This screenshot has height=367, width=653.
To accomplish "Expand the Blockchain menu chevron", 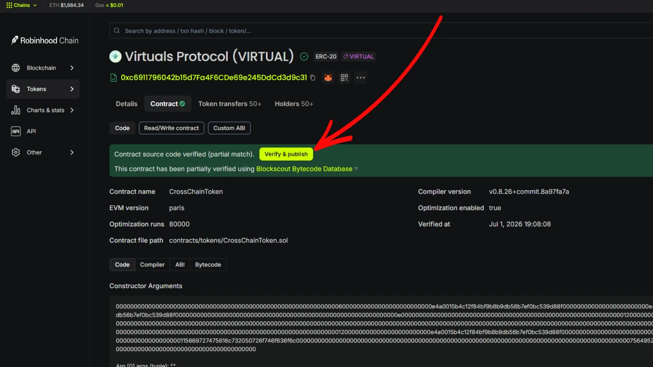I will click(72, 68).
